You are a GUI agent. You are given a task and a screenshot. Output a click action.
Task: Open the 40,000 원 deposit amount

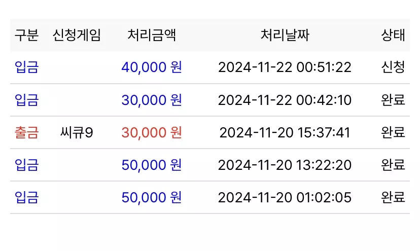tap(152, 67)
